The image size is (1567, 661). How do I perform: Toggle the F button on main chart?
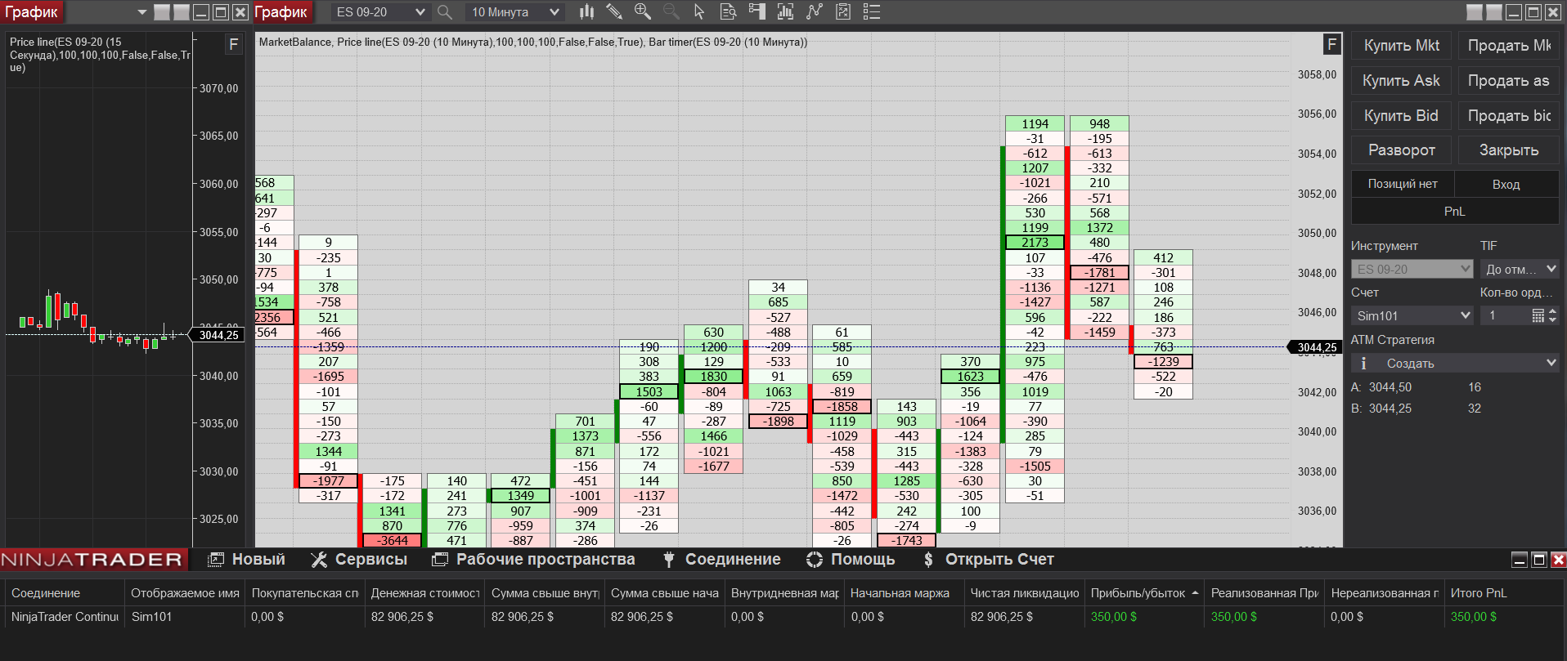[x=1331, y=44]
